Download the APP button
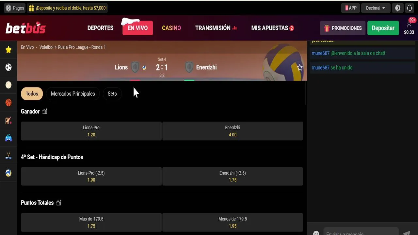 [351, 8]
